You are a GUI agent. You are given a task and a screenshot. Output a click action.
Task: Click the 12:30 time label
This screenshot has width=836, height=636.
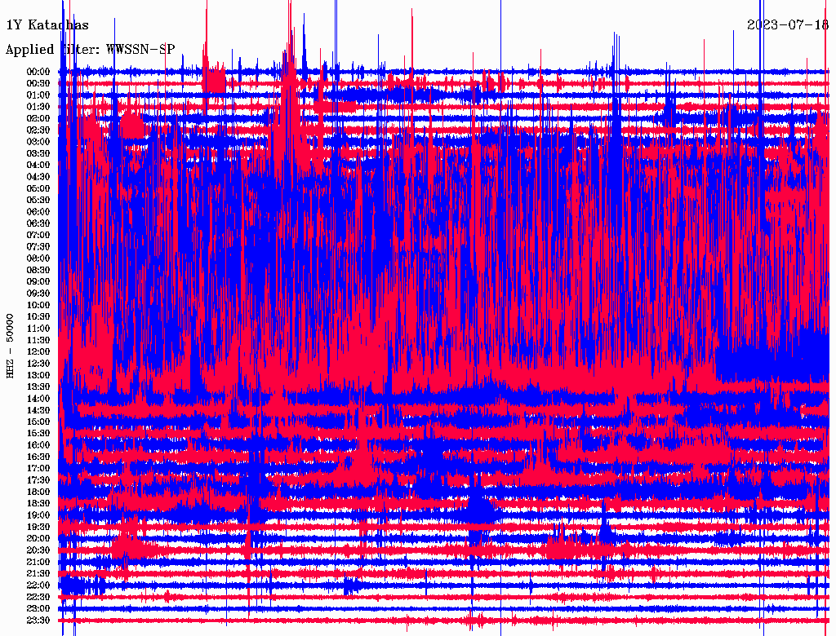point(38,364)
